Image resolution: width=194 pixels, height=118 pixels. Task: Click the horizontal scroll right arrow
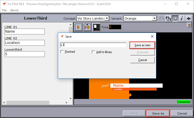66,102
